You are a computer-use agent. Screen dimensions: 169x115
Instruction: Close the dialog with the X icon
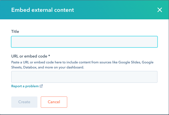pyautogui.click(x=160, y=10)
